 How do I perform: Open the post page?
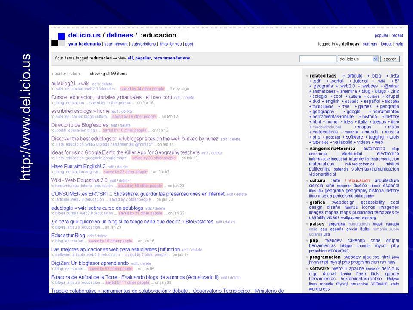point(189,44)
